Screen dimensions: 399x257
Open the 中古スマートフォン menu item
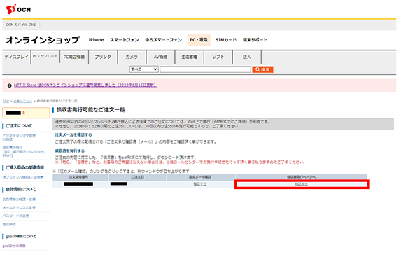pos(163,40)
